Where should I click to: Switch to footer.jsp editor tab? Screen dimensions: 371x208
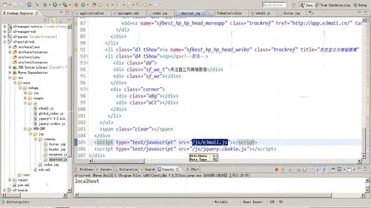[291, 13]
